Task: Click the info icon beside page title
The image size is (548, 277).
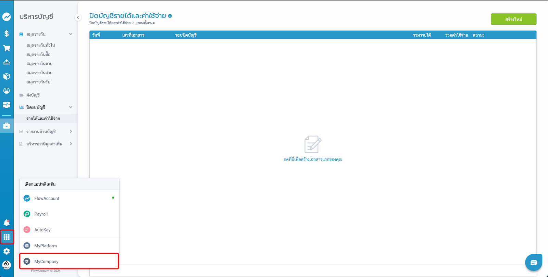Action: [170, 16]
